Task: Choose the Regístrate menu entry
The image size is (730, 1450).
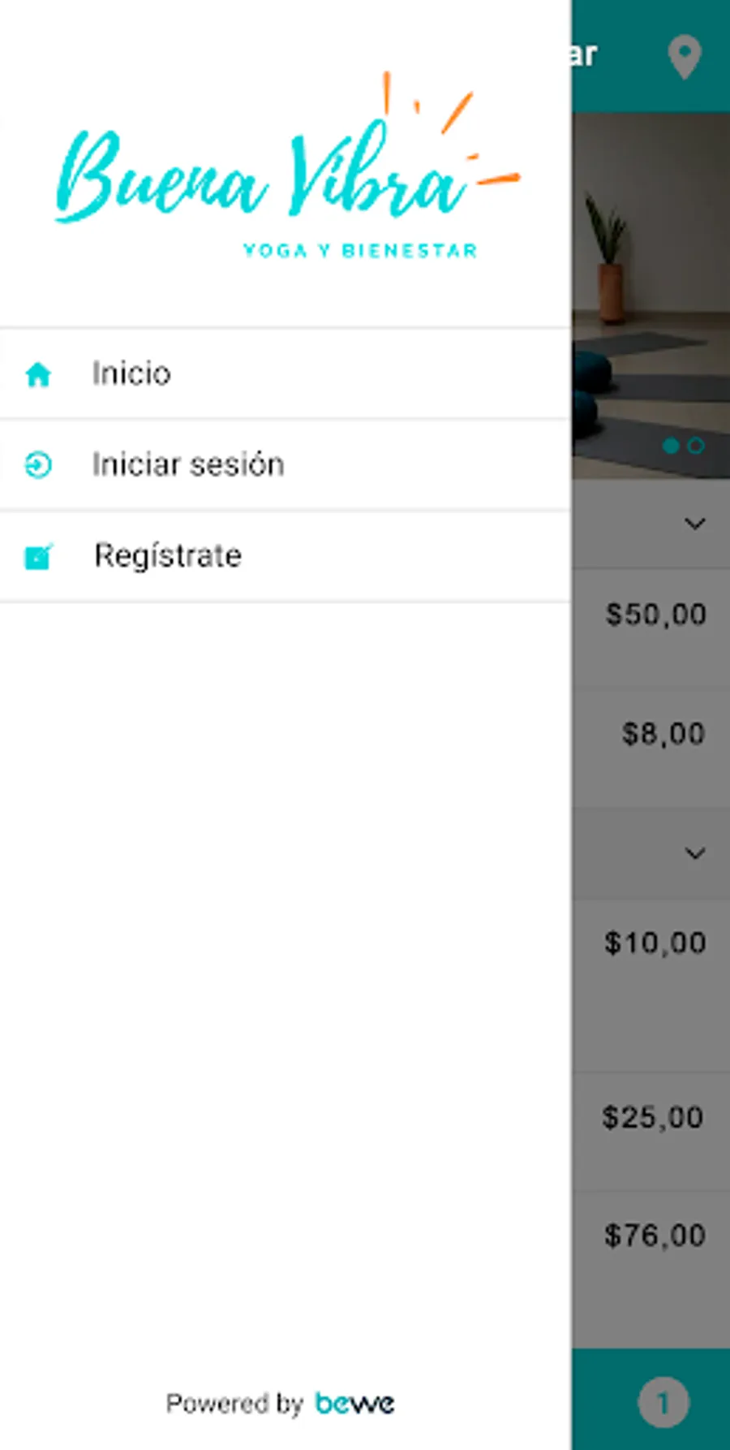Action: coord(168,556)
